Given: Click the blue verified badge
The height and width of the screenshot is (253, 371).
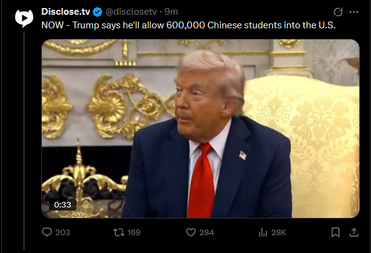Looking at the screenshot, I should [97, 12].
